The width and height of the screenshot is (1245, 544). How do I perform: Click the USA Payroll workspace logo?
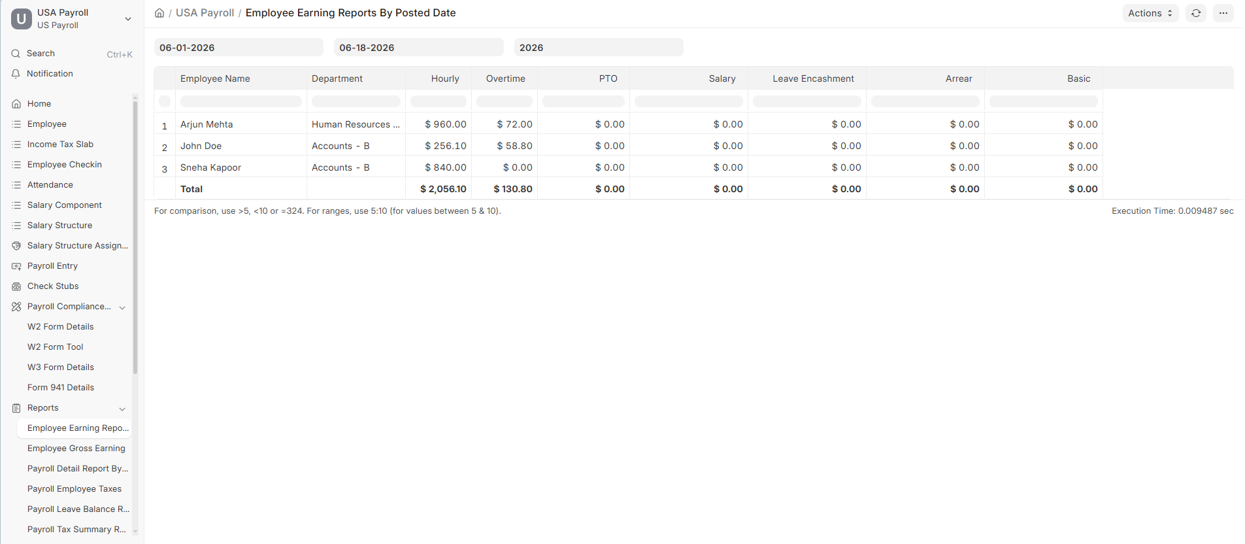[x=22, y=19]
